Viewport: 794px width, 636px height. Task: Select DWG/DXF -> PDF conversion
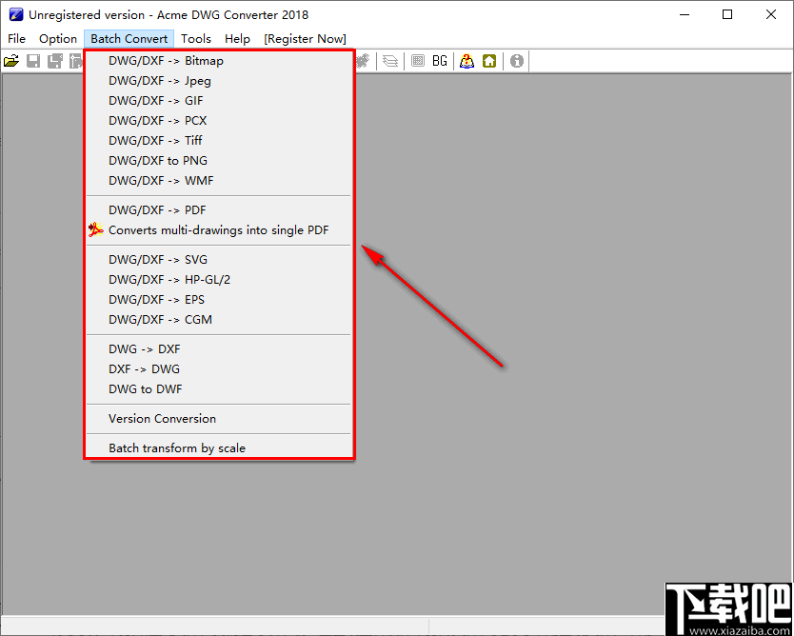pyautogui.click(x=157, y=209)
